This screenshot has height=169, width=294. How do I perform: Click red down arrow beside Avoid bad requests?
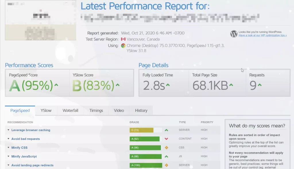pos(166,139)
